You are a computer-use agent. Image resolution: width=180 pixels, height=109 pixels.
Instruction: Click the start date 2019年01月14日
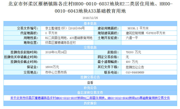pos(56,52)
